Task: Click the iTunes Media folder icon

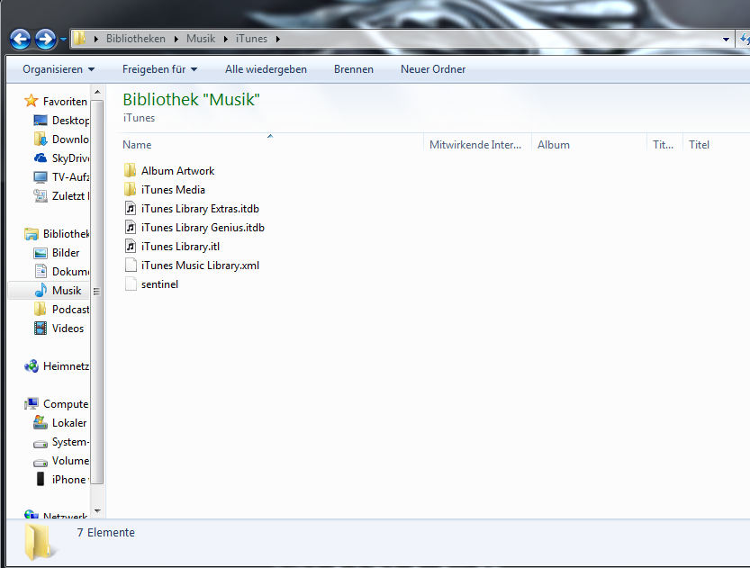Action: coord(130,190)
